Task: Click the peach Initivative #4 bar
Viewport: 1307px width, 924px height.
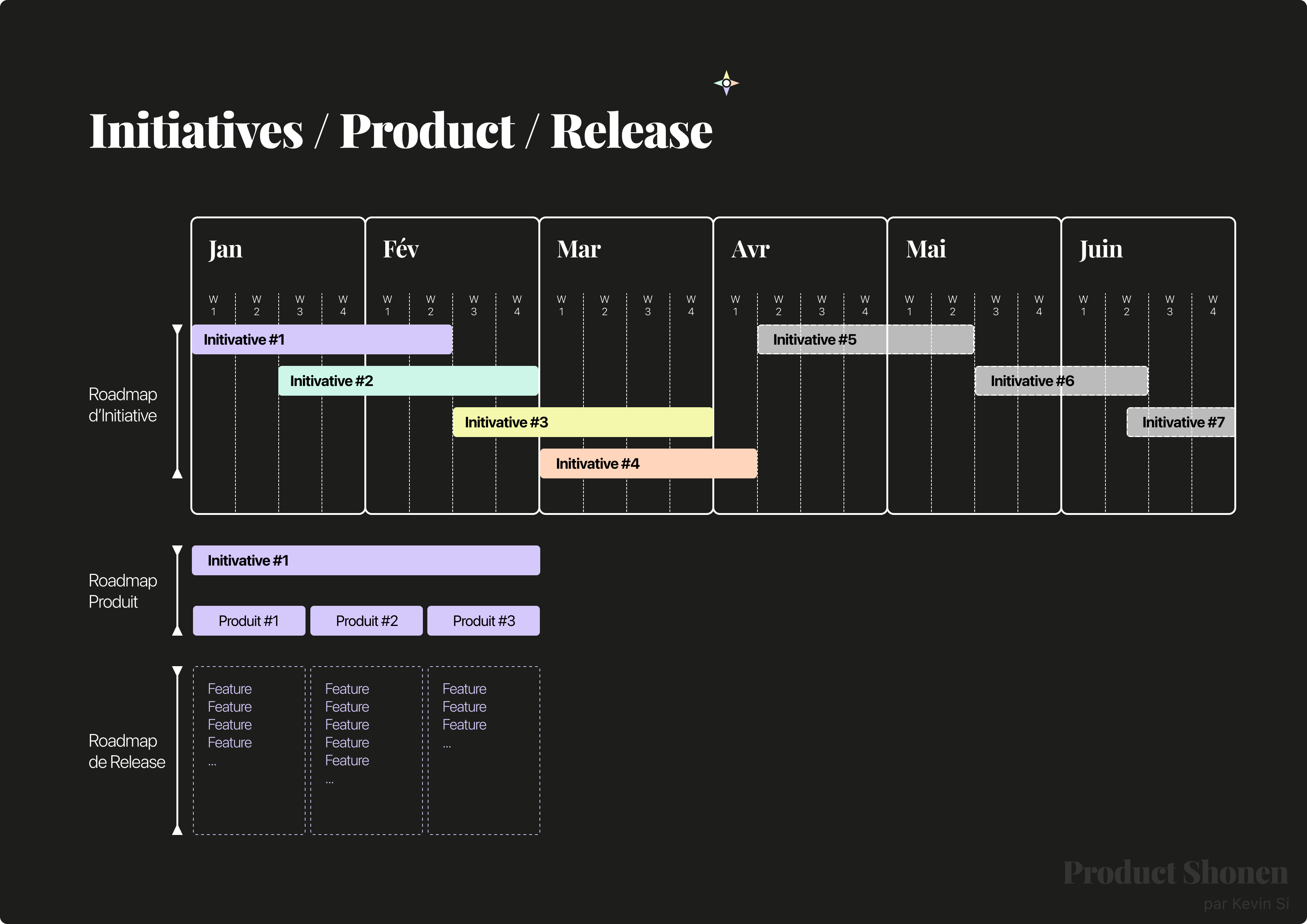Action: (x=648, y=463)
